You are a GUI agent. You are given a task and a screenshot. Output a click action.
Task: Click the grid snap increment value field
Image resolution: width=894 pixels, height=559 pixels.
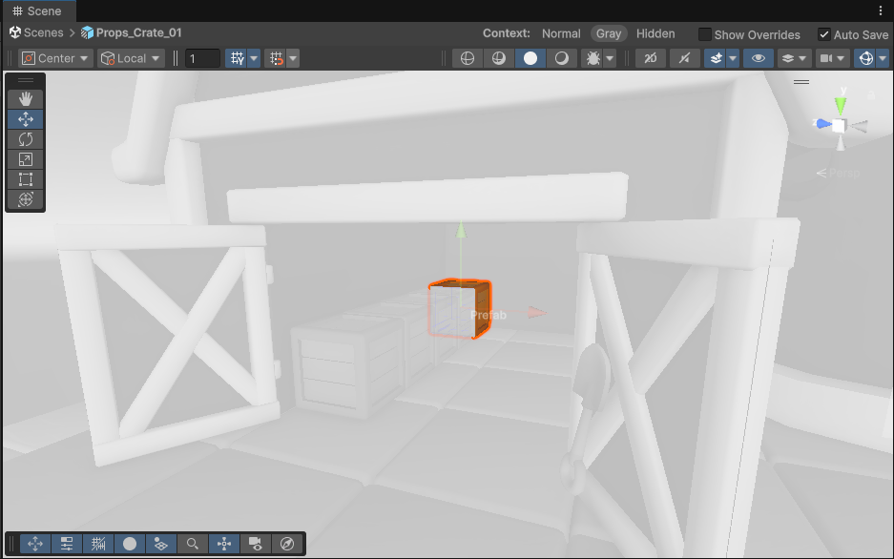tap(202, 58)
